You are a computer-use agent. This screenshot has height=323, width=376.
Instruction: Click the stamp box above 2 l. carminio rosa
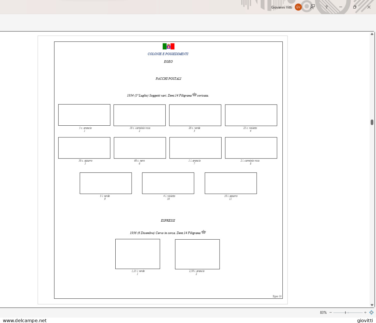click(x=251, y=148)
